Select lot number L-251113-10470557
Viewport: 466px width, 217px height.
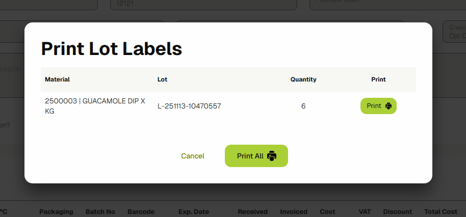click(189, 106)
